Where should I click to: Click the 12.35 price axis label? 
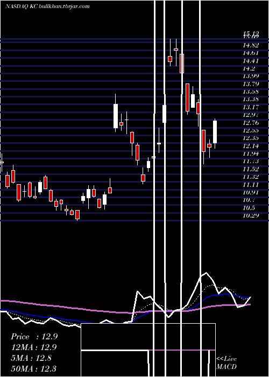click(x=251, y=138)
